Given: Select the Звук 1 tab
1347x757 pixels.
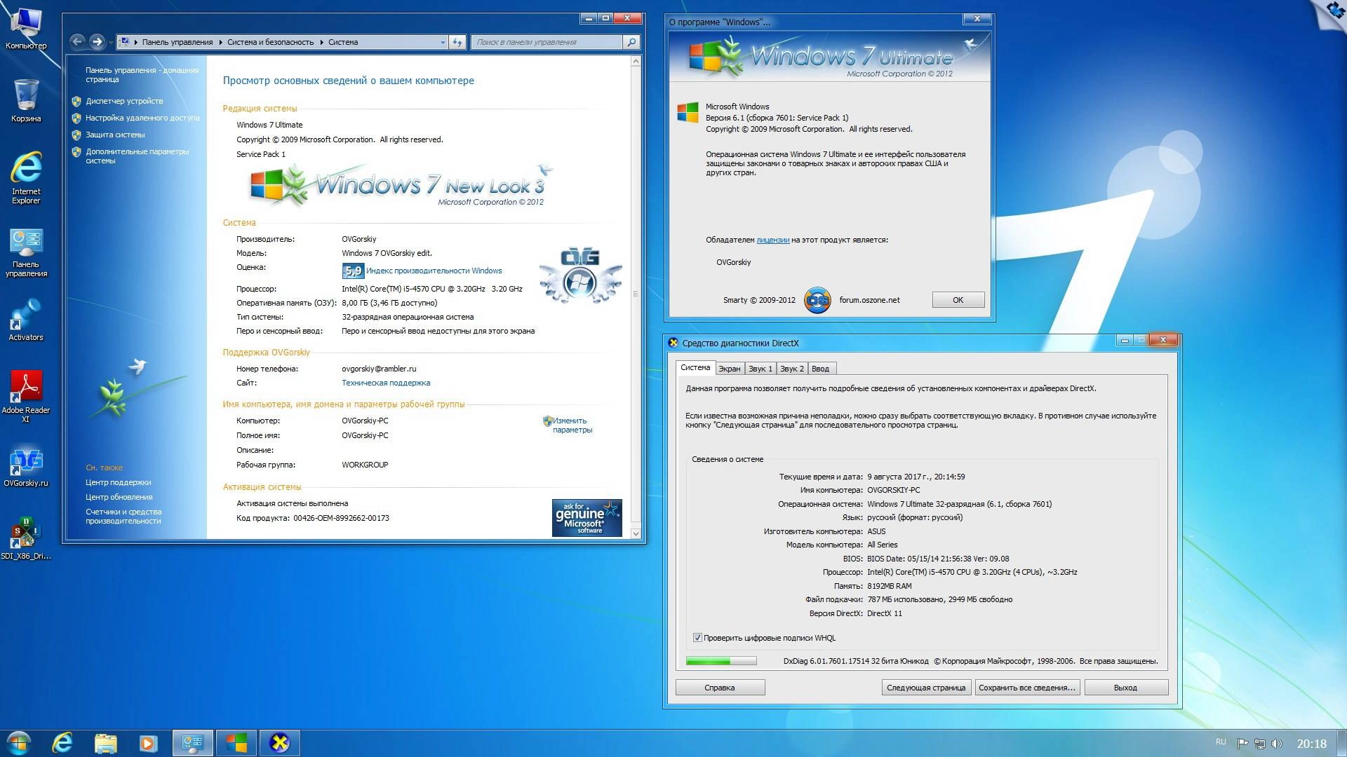Looking at the screenshot, I should (x=760, y=368).
